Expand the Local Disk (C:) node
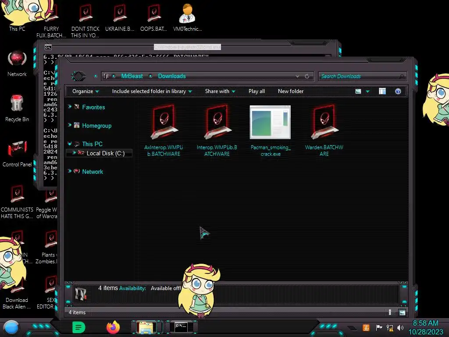 (74, 153)
